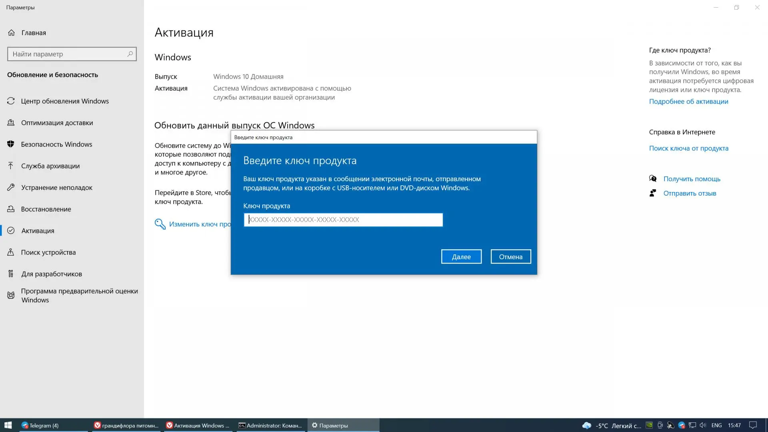Viewport: 768px width, 432px height.
Task: Switch to Активация Windows browser taskbar item
Action: coord(198,425)
